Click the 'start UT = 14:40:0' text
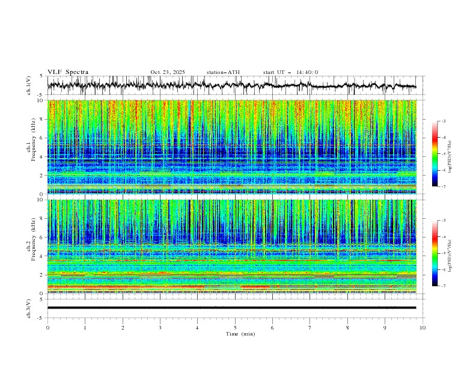476x368 pixels. (x=290, y=72)
